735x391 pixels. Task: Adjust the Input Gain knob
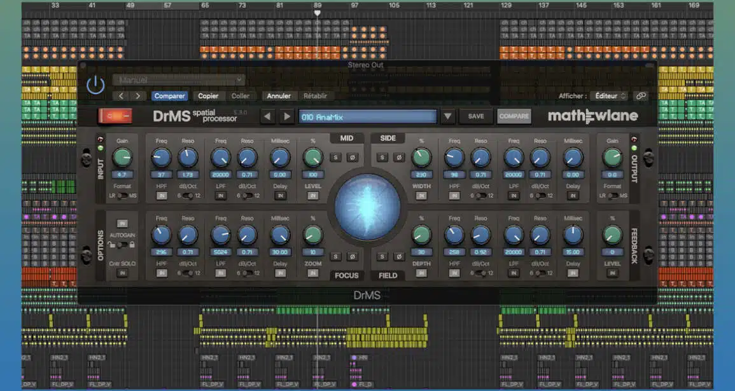tap(122, 158)
